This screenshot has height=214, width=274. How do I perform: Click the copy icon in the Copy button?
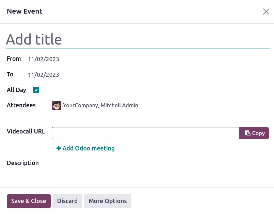pos(247,133)
